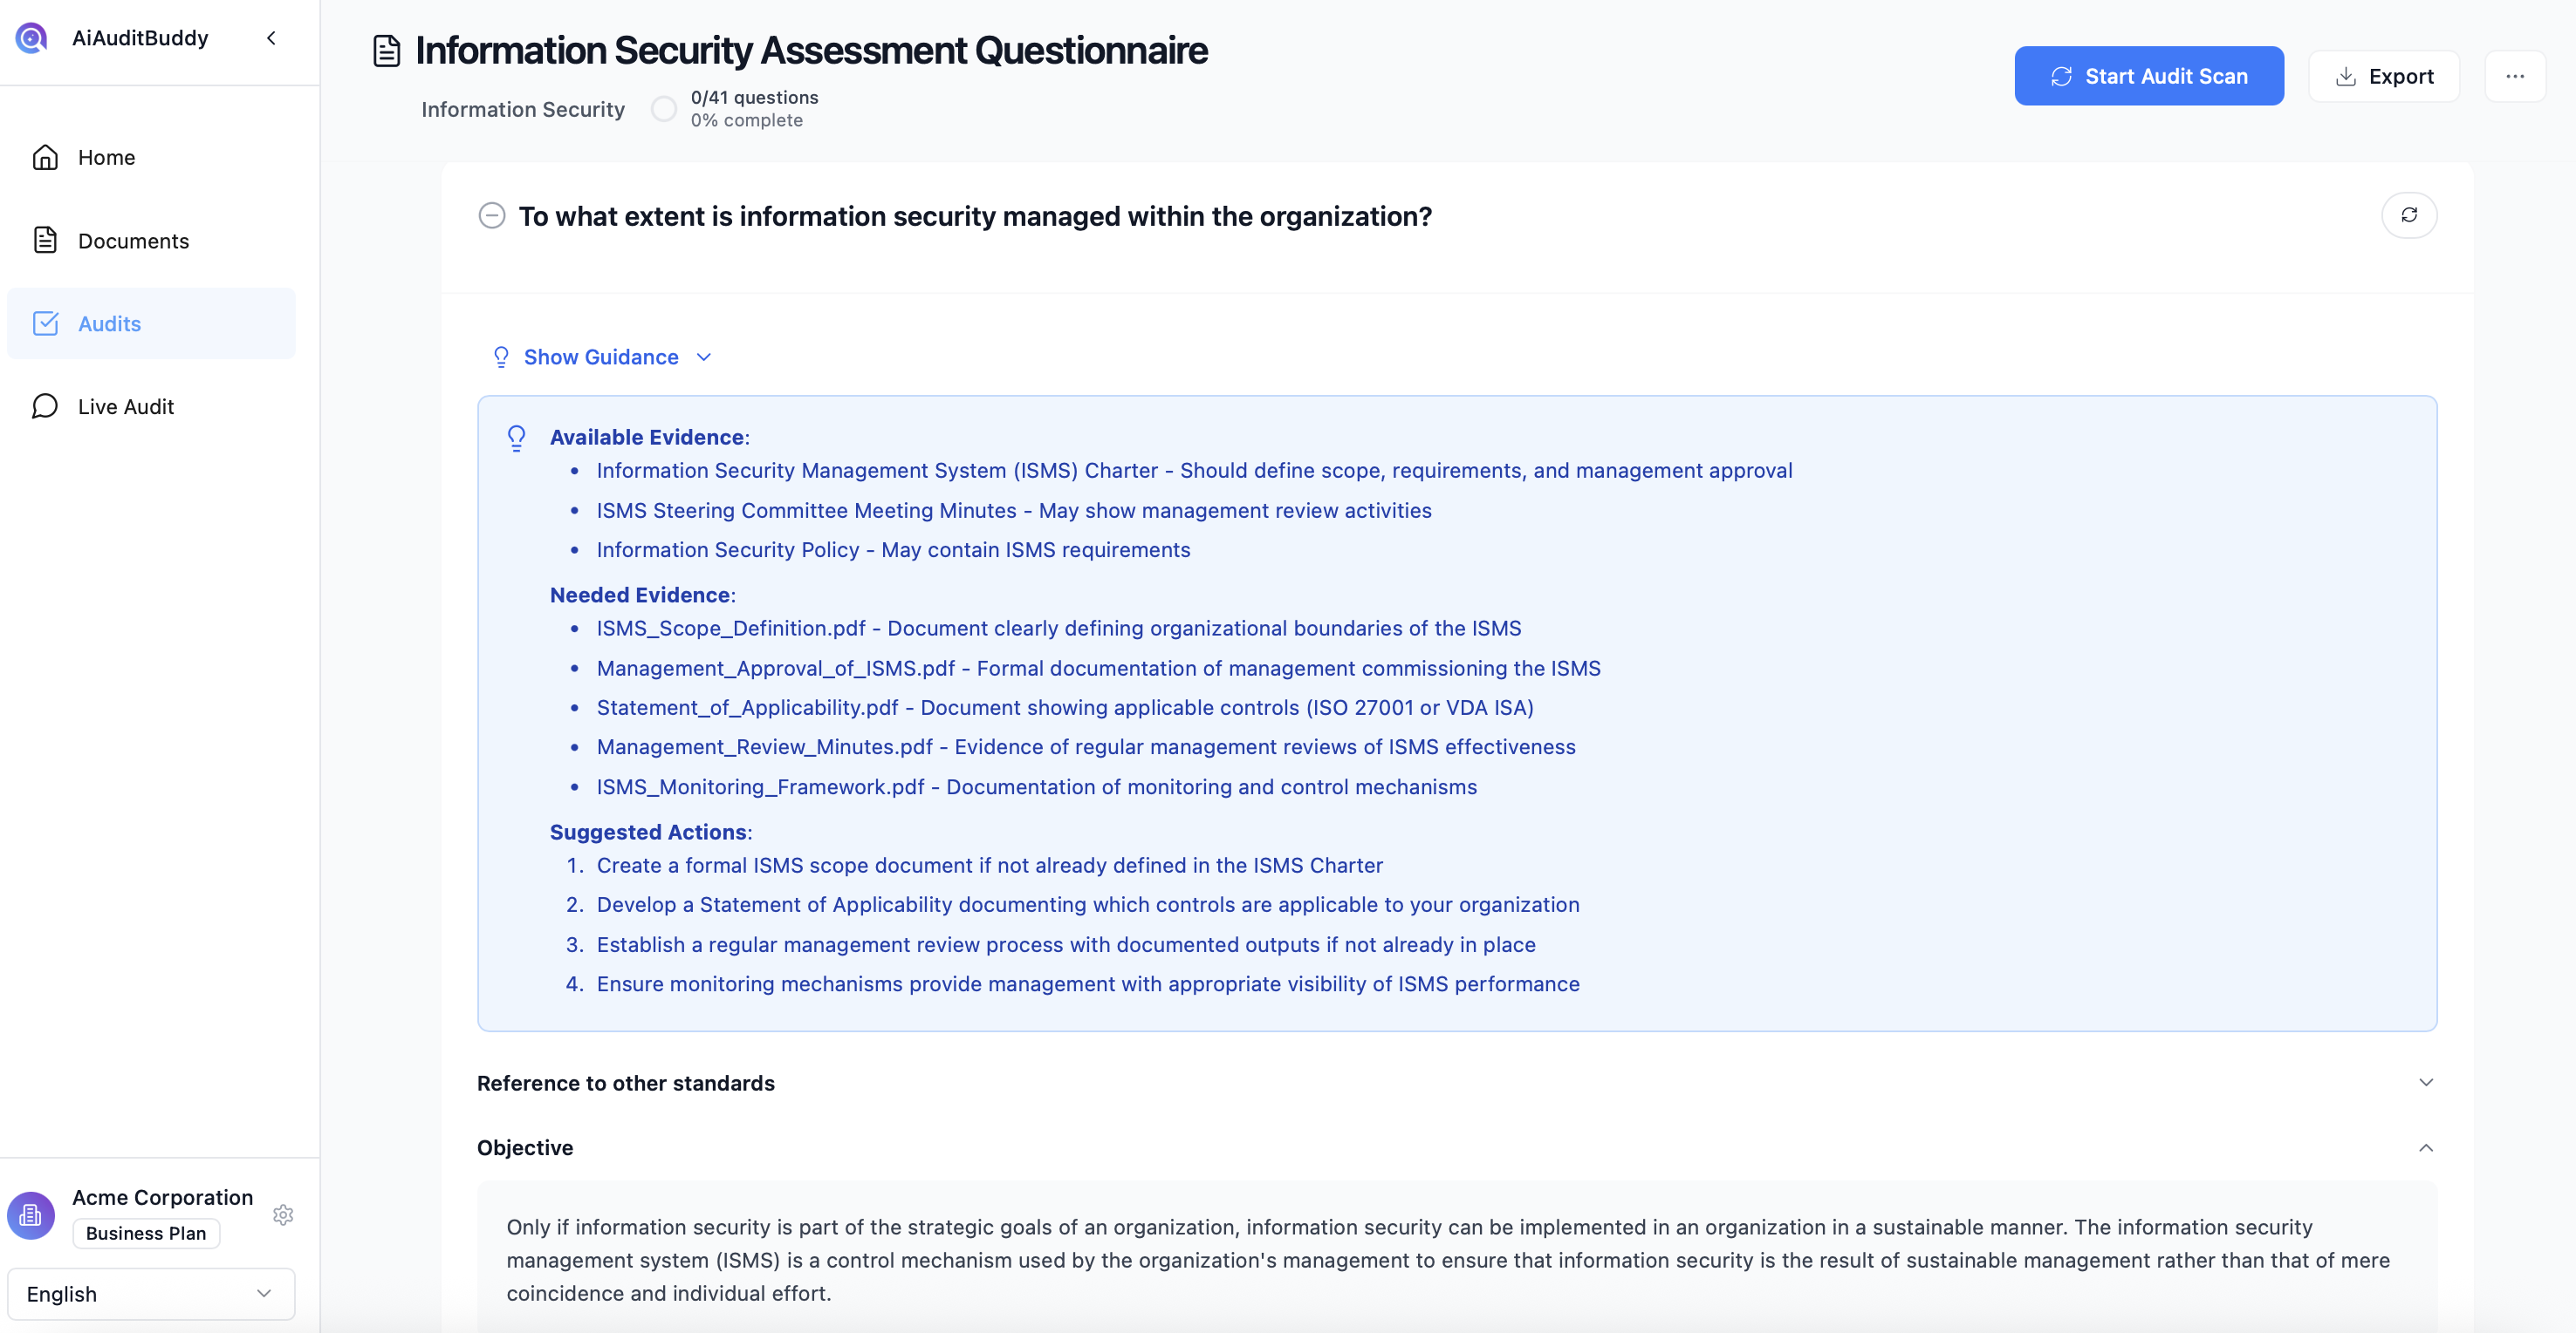
Task: Click the document icon beside the questionnaire title
Action: pos(386,51)
